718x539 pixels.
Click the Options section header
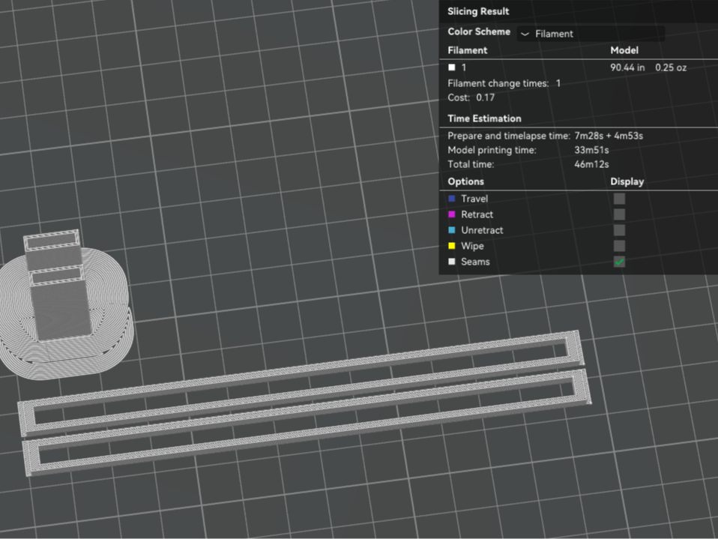tap(465, 181)
